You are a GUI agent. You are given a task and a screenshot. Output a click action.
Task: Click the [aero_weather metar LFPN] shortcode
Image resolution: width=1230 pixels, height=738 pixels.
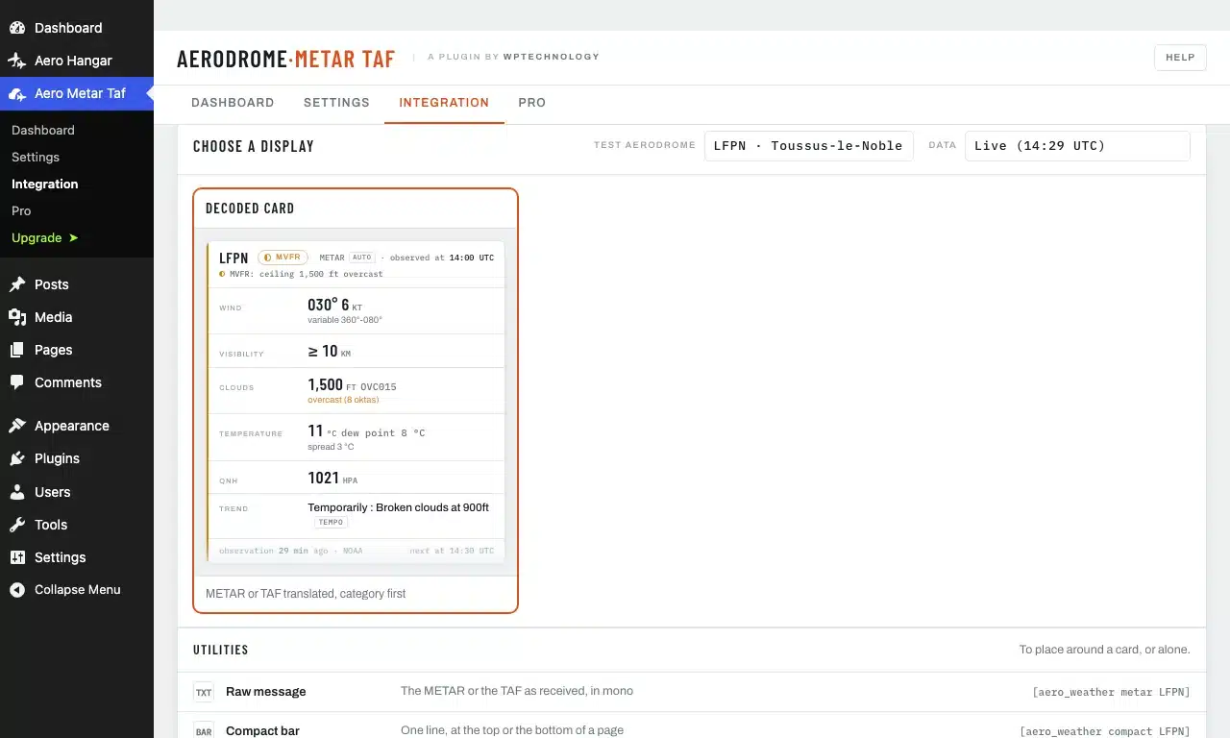(x=1111, y=692)
